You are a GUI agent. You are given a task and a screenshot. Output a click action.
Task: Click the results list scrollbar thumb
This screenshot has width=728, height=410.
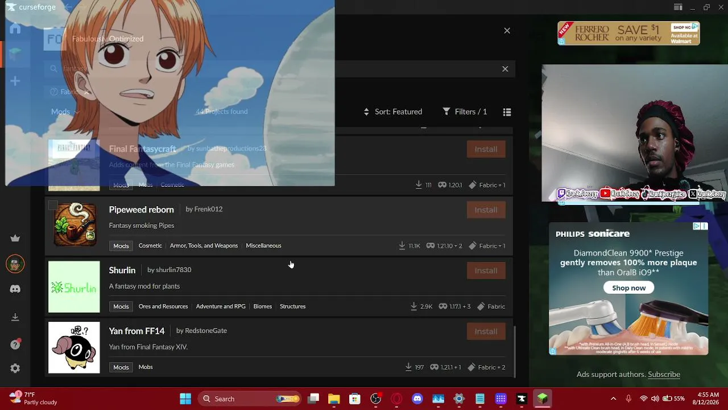click(x=515, y=351)
